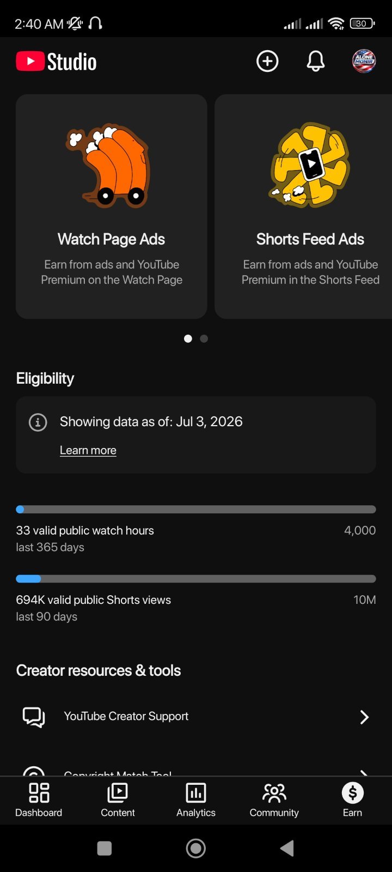Open the Community tab

tap(274, 800)
